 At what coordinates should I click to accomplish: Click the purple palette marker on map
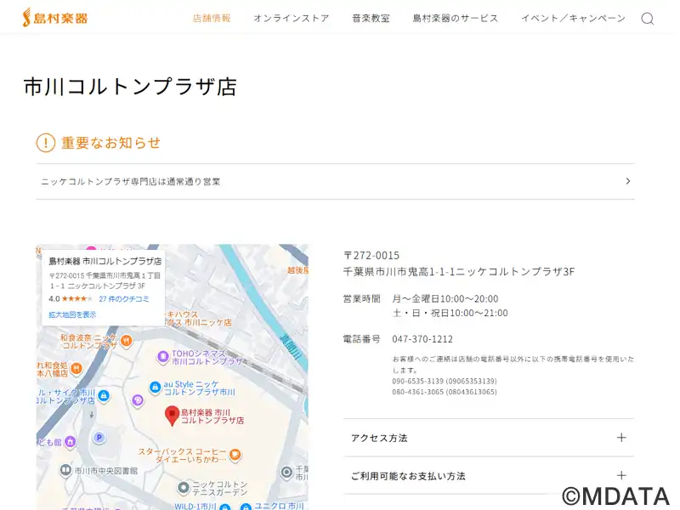click(x=138, y=399)
